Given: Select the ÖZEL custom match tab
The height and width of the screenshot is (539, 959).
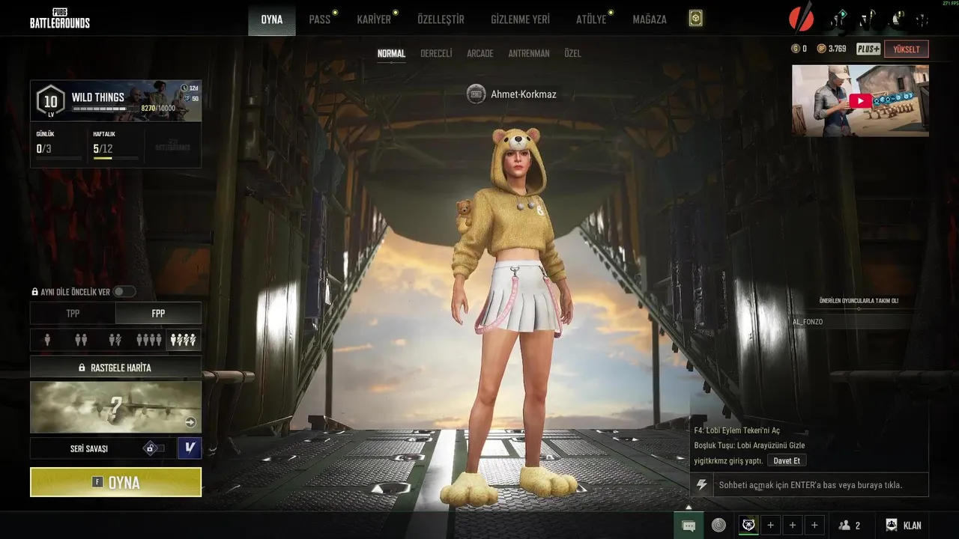Looking at the screenshot, I should point(572,54).
